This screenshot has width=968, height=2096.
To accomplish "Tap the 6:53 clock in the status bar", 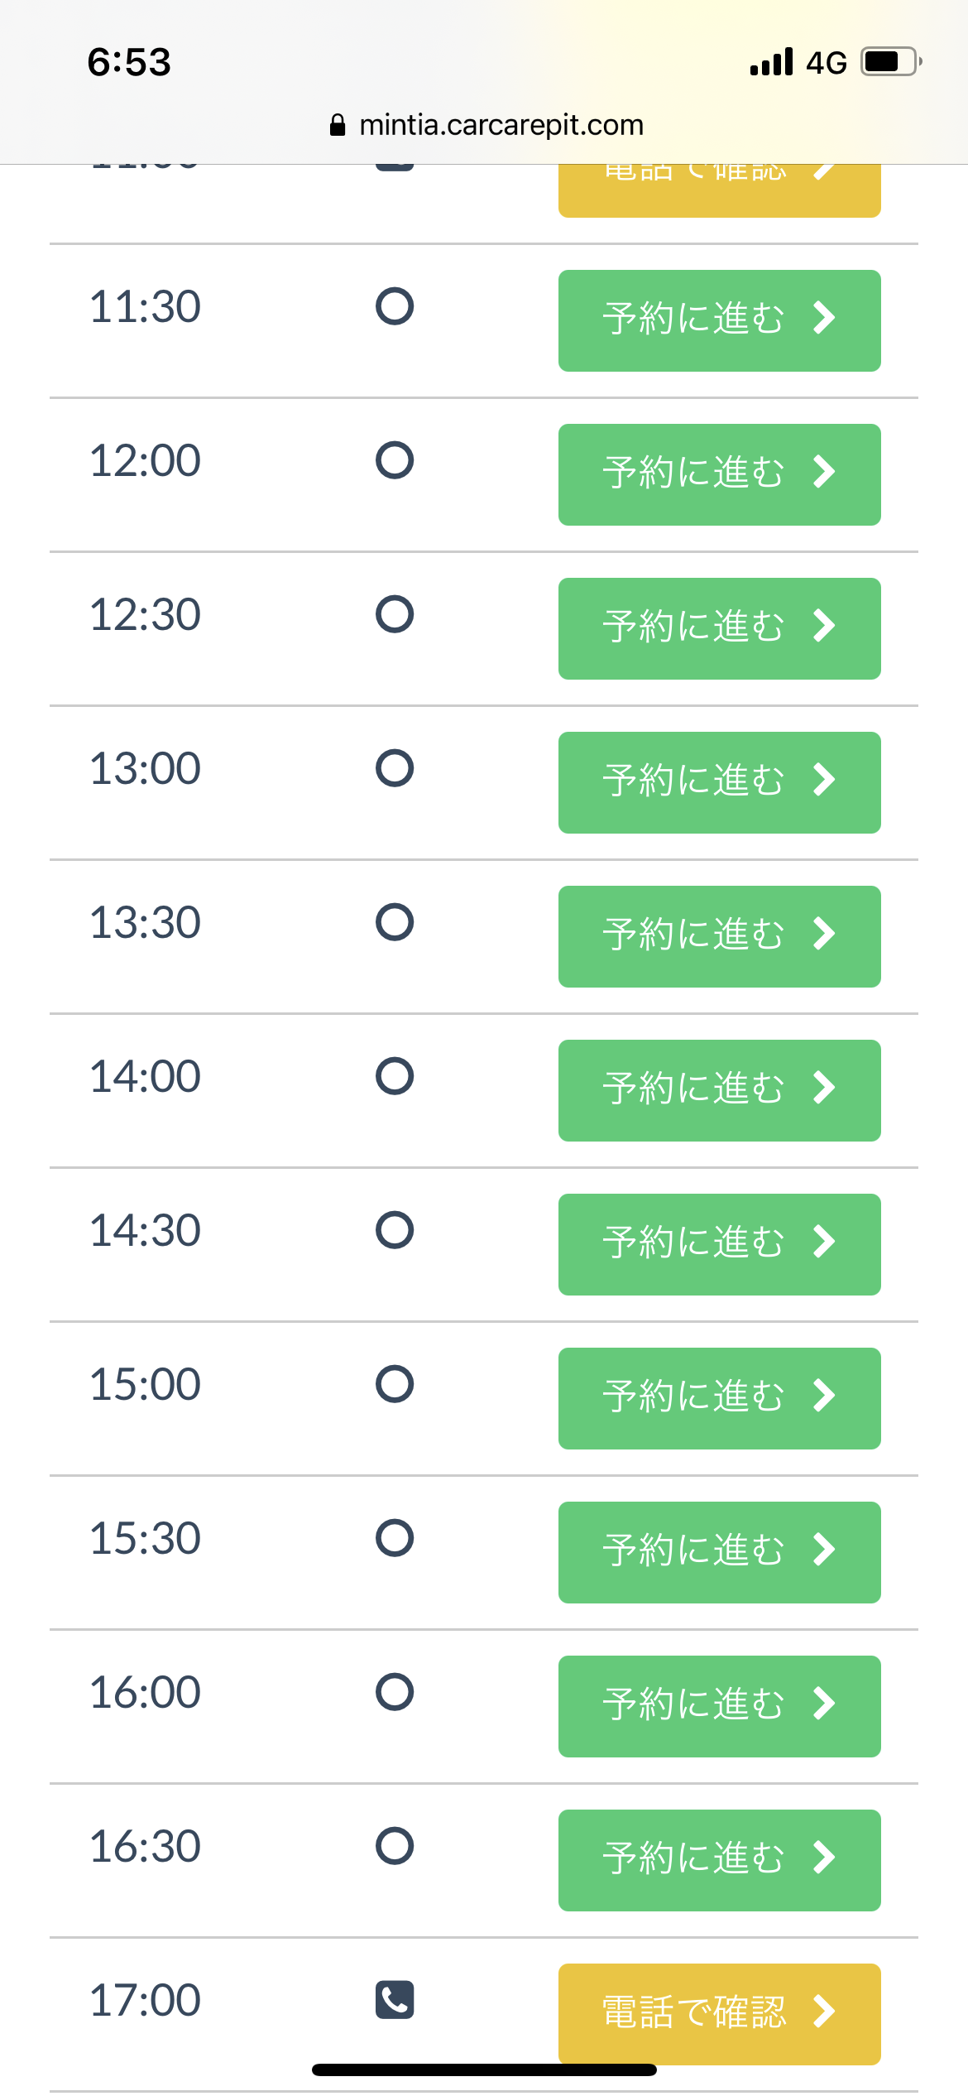I will pos(129,62).
